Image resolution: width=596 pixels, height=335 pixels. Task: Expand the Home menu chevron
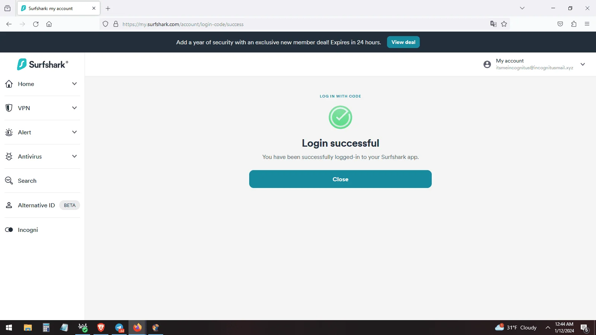pyautogui.click(x=74, y=84)
